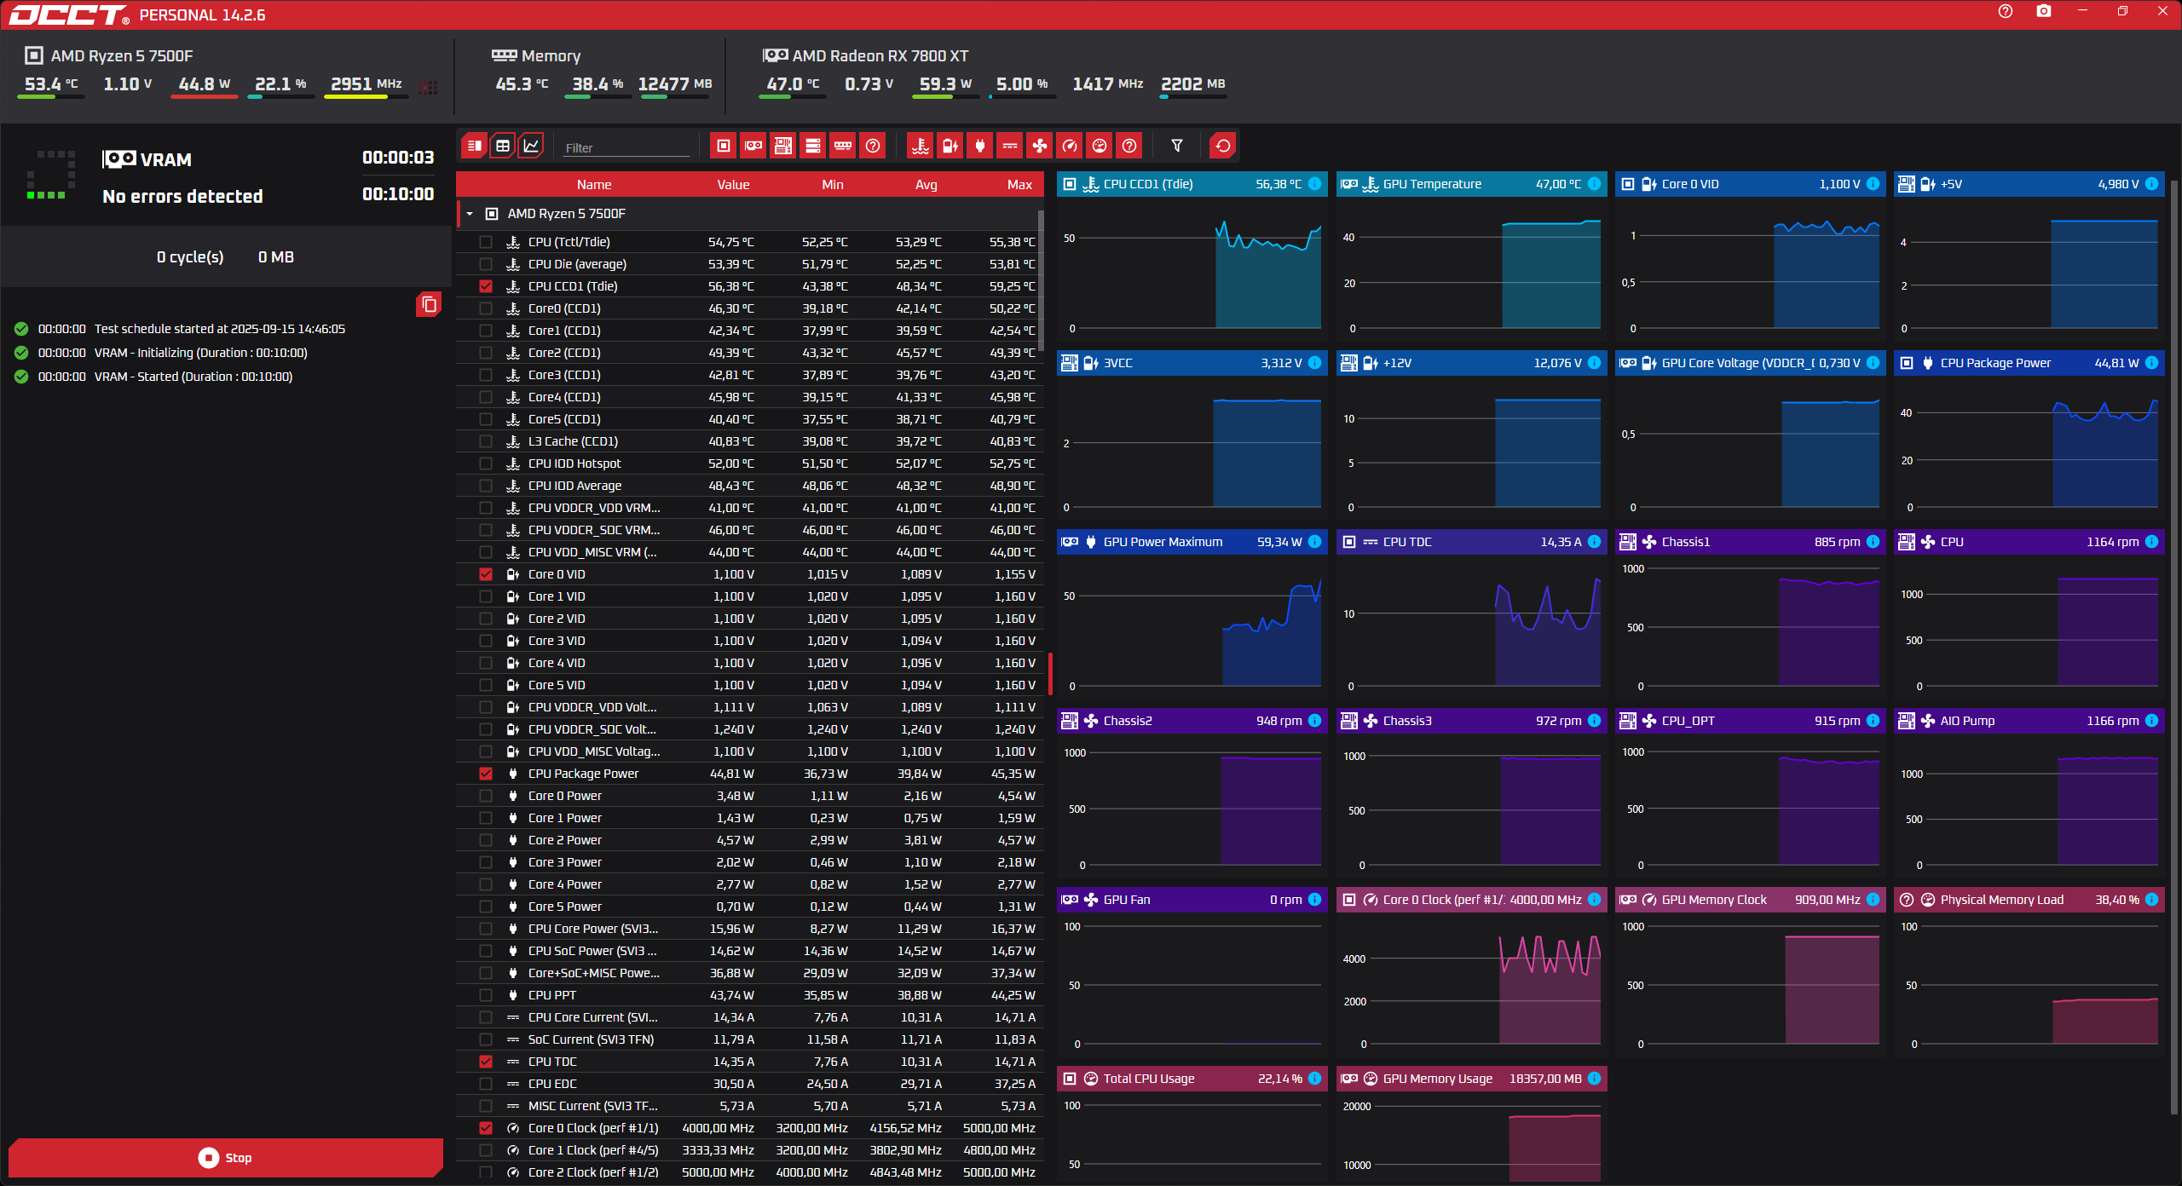Viewport: 2182px width, 1186px height.
Task: Click the funnel filter icon
Action: click(1177, 146)
